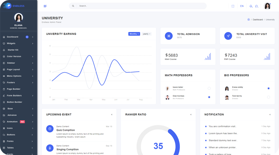279x155 pixels.
Task: Click the Singing Compition microphone icon
Action: (x=50, y=148)
